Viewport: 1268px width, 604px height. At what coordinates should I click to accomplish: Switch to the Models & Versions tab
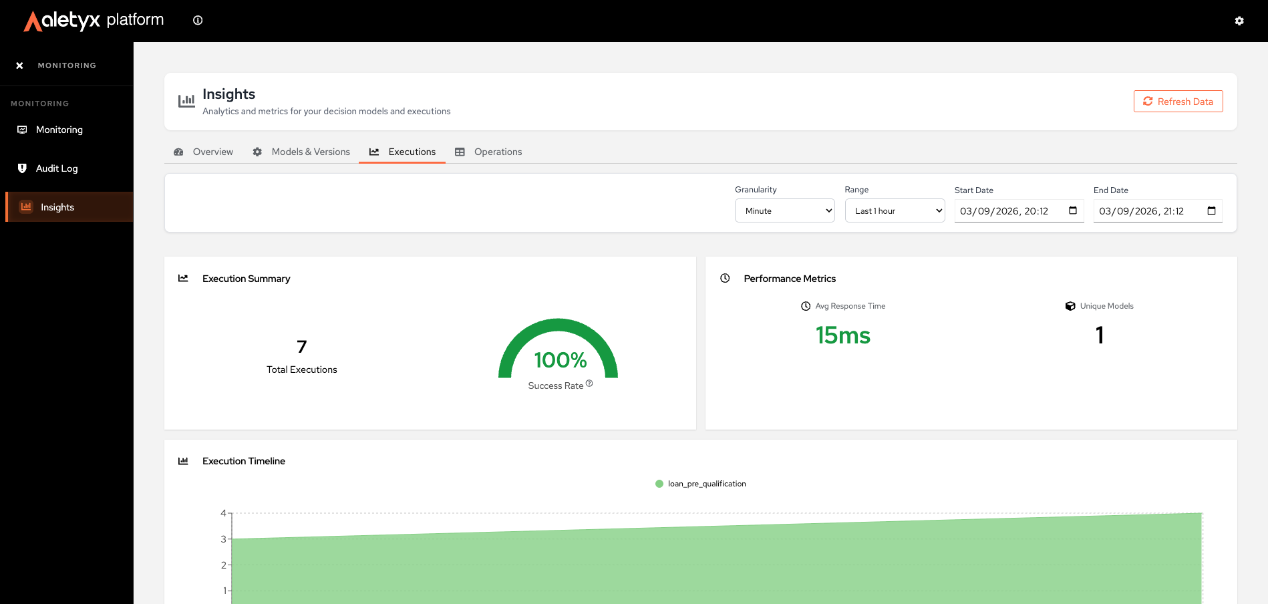(301, 152)
